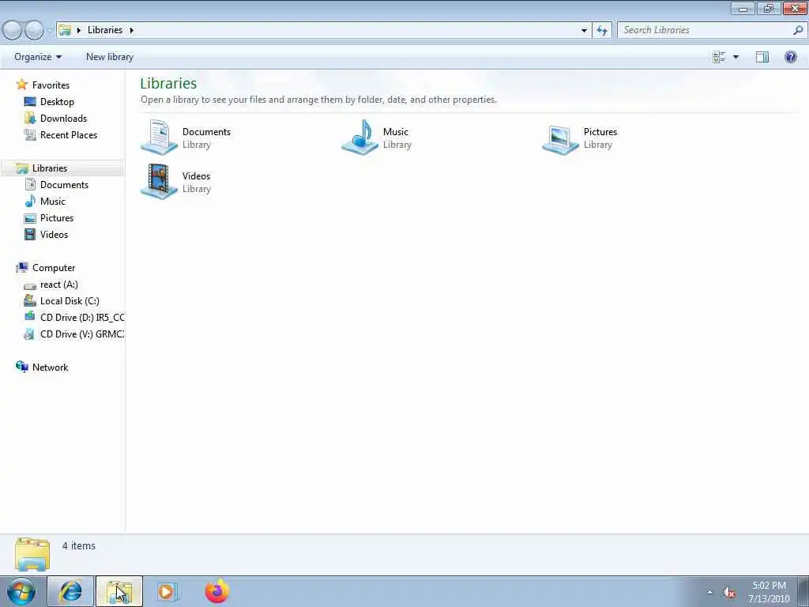The width and height of the screenshot is (809, 607).
Task: Click the search magnifier icon
Action: click(x=798, y=30)
